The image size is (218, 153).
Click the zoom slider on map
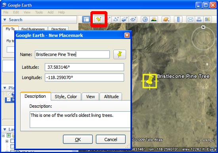[203, 103]
